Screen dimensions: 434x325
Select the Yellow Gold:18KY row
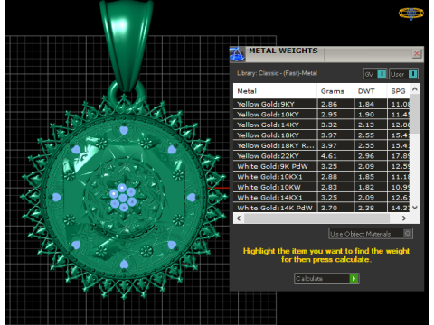click(321, 135)
